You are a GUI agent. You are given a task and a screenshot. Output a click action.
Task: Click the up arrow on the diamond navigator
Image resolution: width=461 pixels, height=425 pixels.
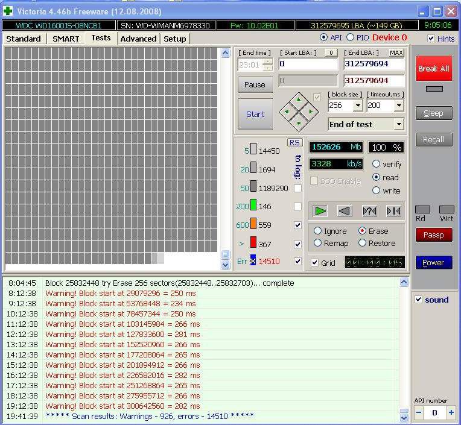pos(299,99)
